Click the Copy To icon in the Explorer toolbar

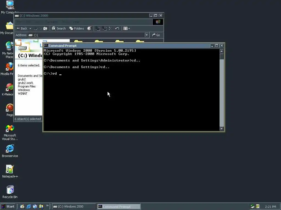[104, 28]
